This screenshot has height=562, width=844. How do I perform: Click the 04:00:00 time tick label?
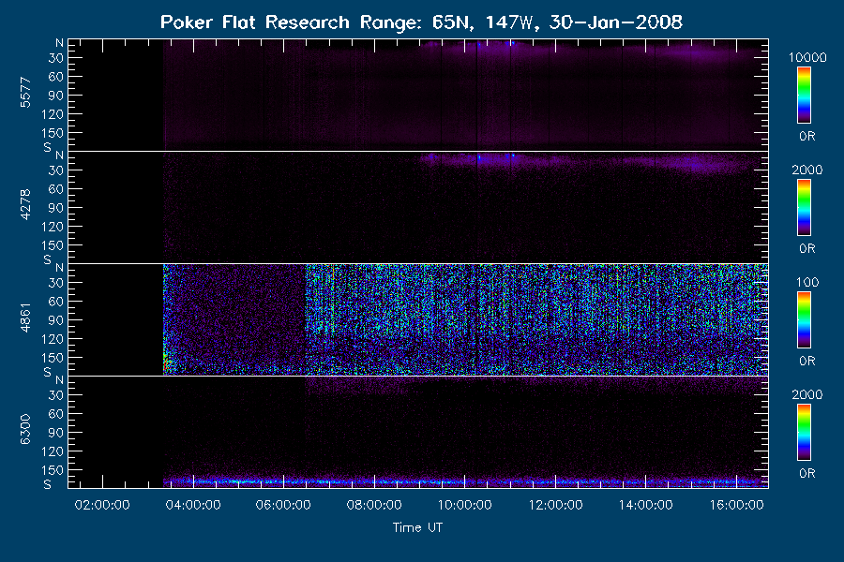(192, 505)
